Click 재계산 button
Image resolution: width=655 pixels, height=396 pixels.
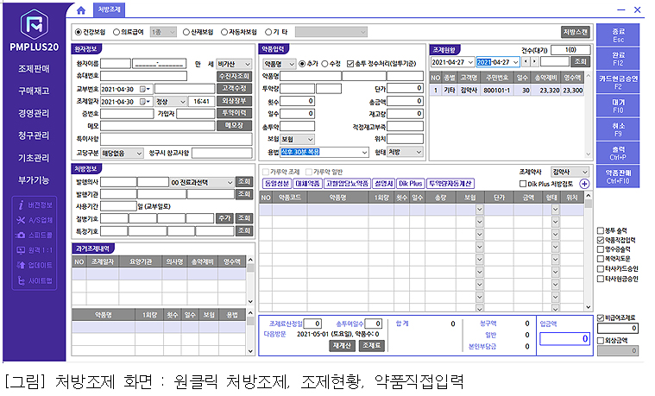342,345
